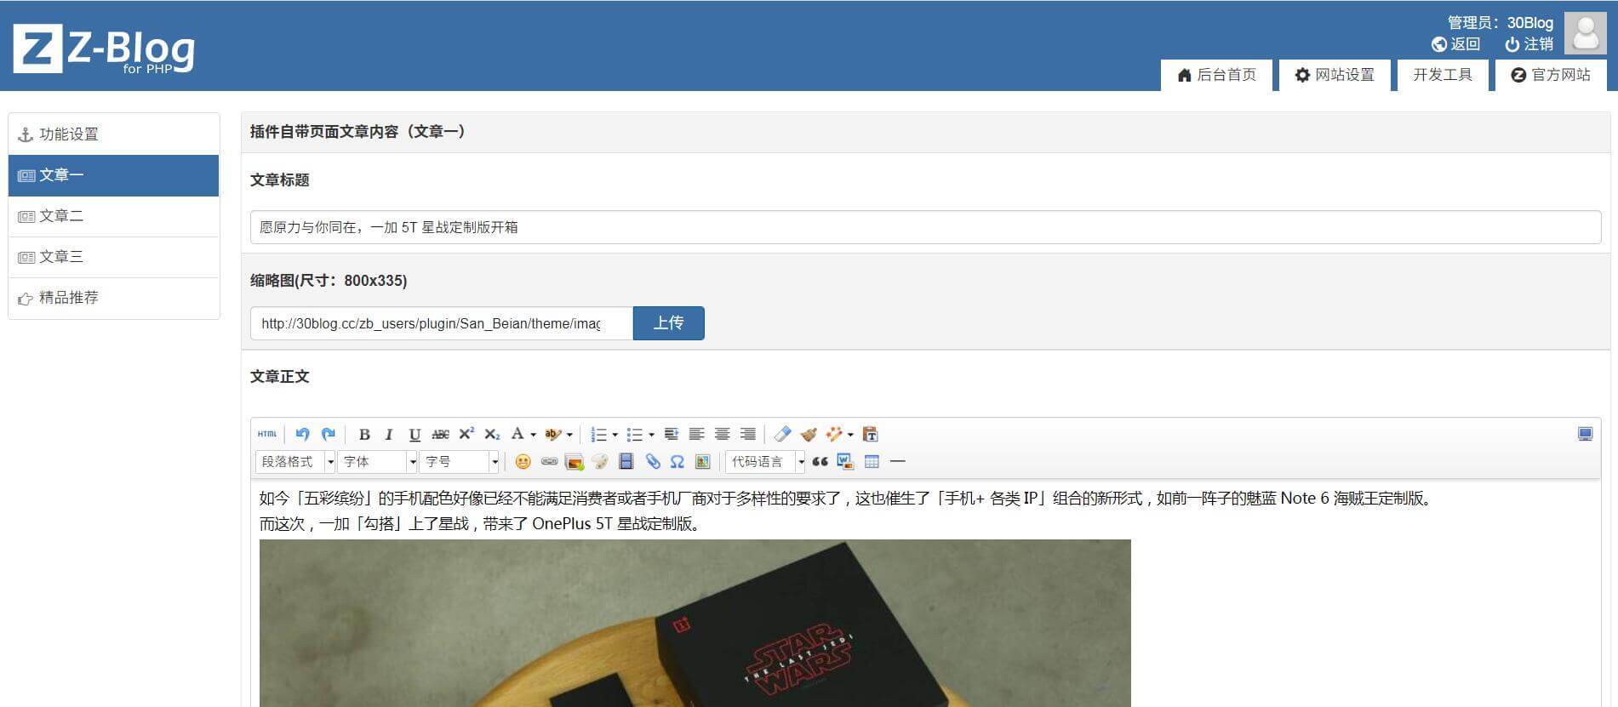The height and width of the screenshot is (707, 1618).
Task: Select the format painter brush
Action: point(809,434)
